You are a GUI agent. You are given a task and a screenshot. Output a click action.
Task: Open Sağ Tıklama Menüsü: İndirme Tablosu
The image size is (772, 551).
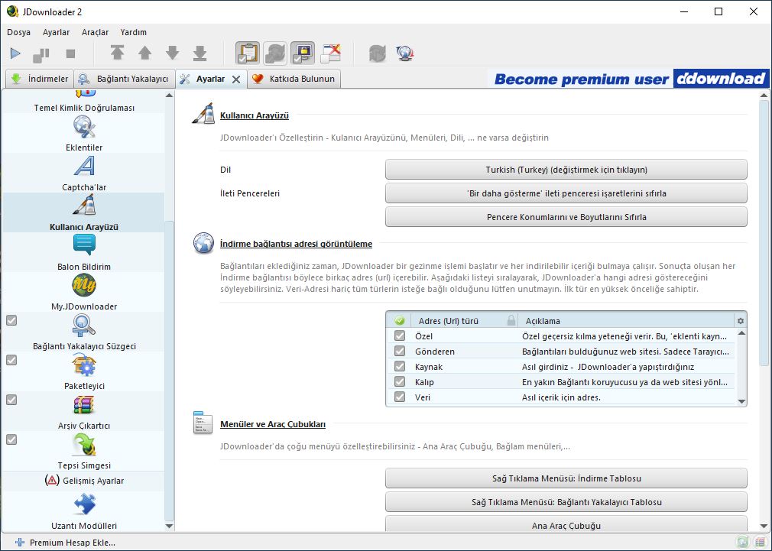coord(566,478)
